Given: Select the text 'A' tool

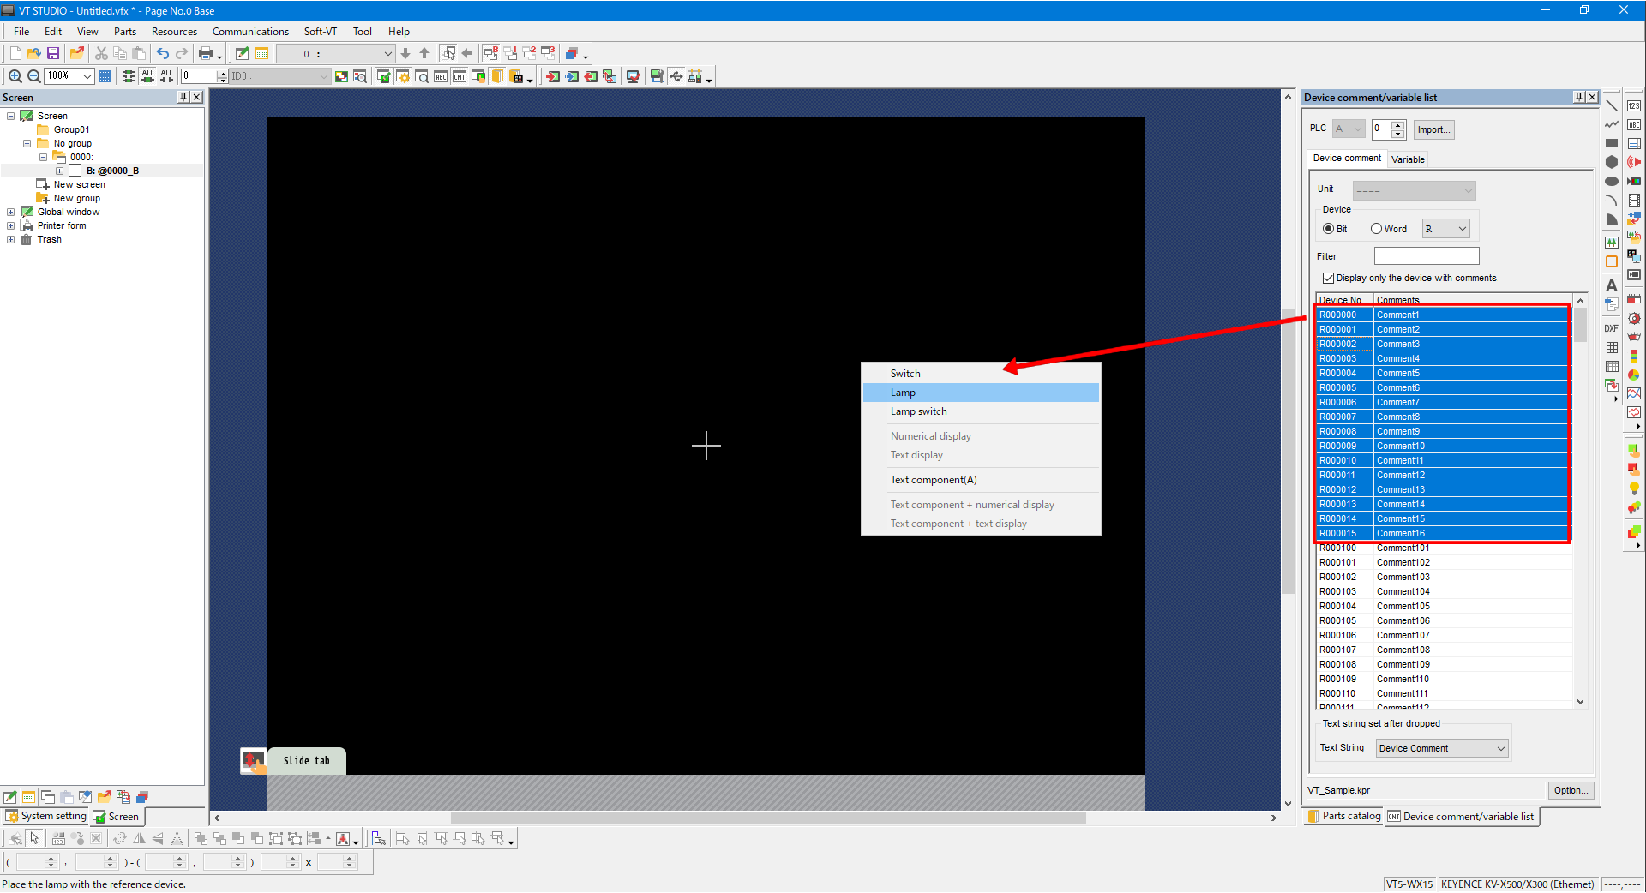Looking at the screenshot, I should 1612,285.
